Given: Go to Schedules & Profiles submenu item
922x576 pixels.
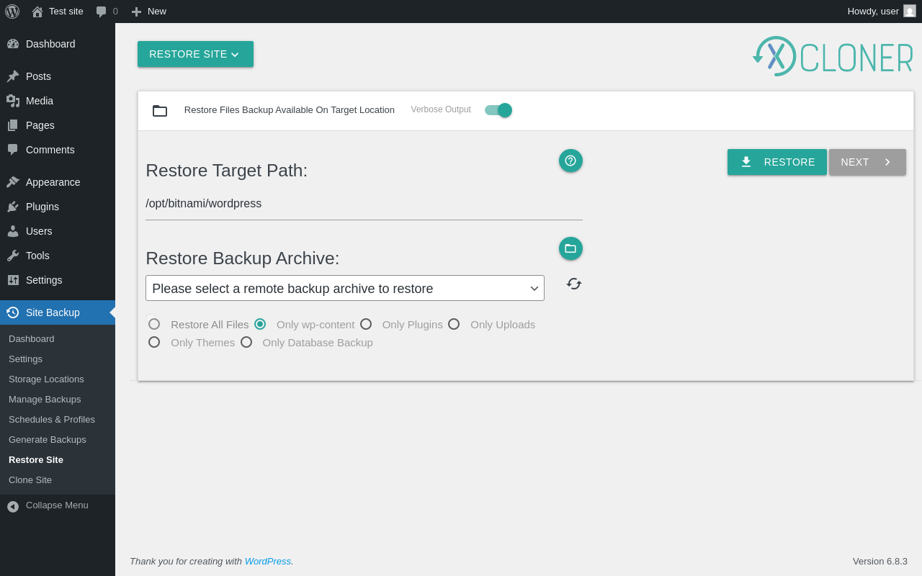Looking at the screenshot, I should point(52,419).
